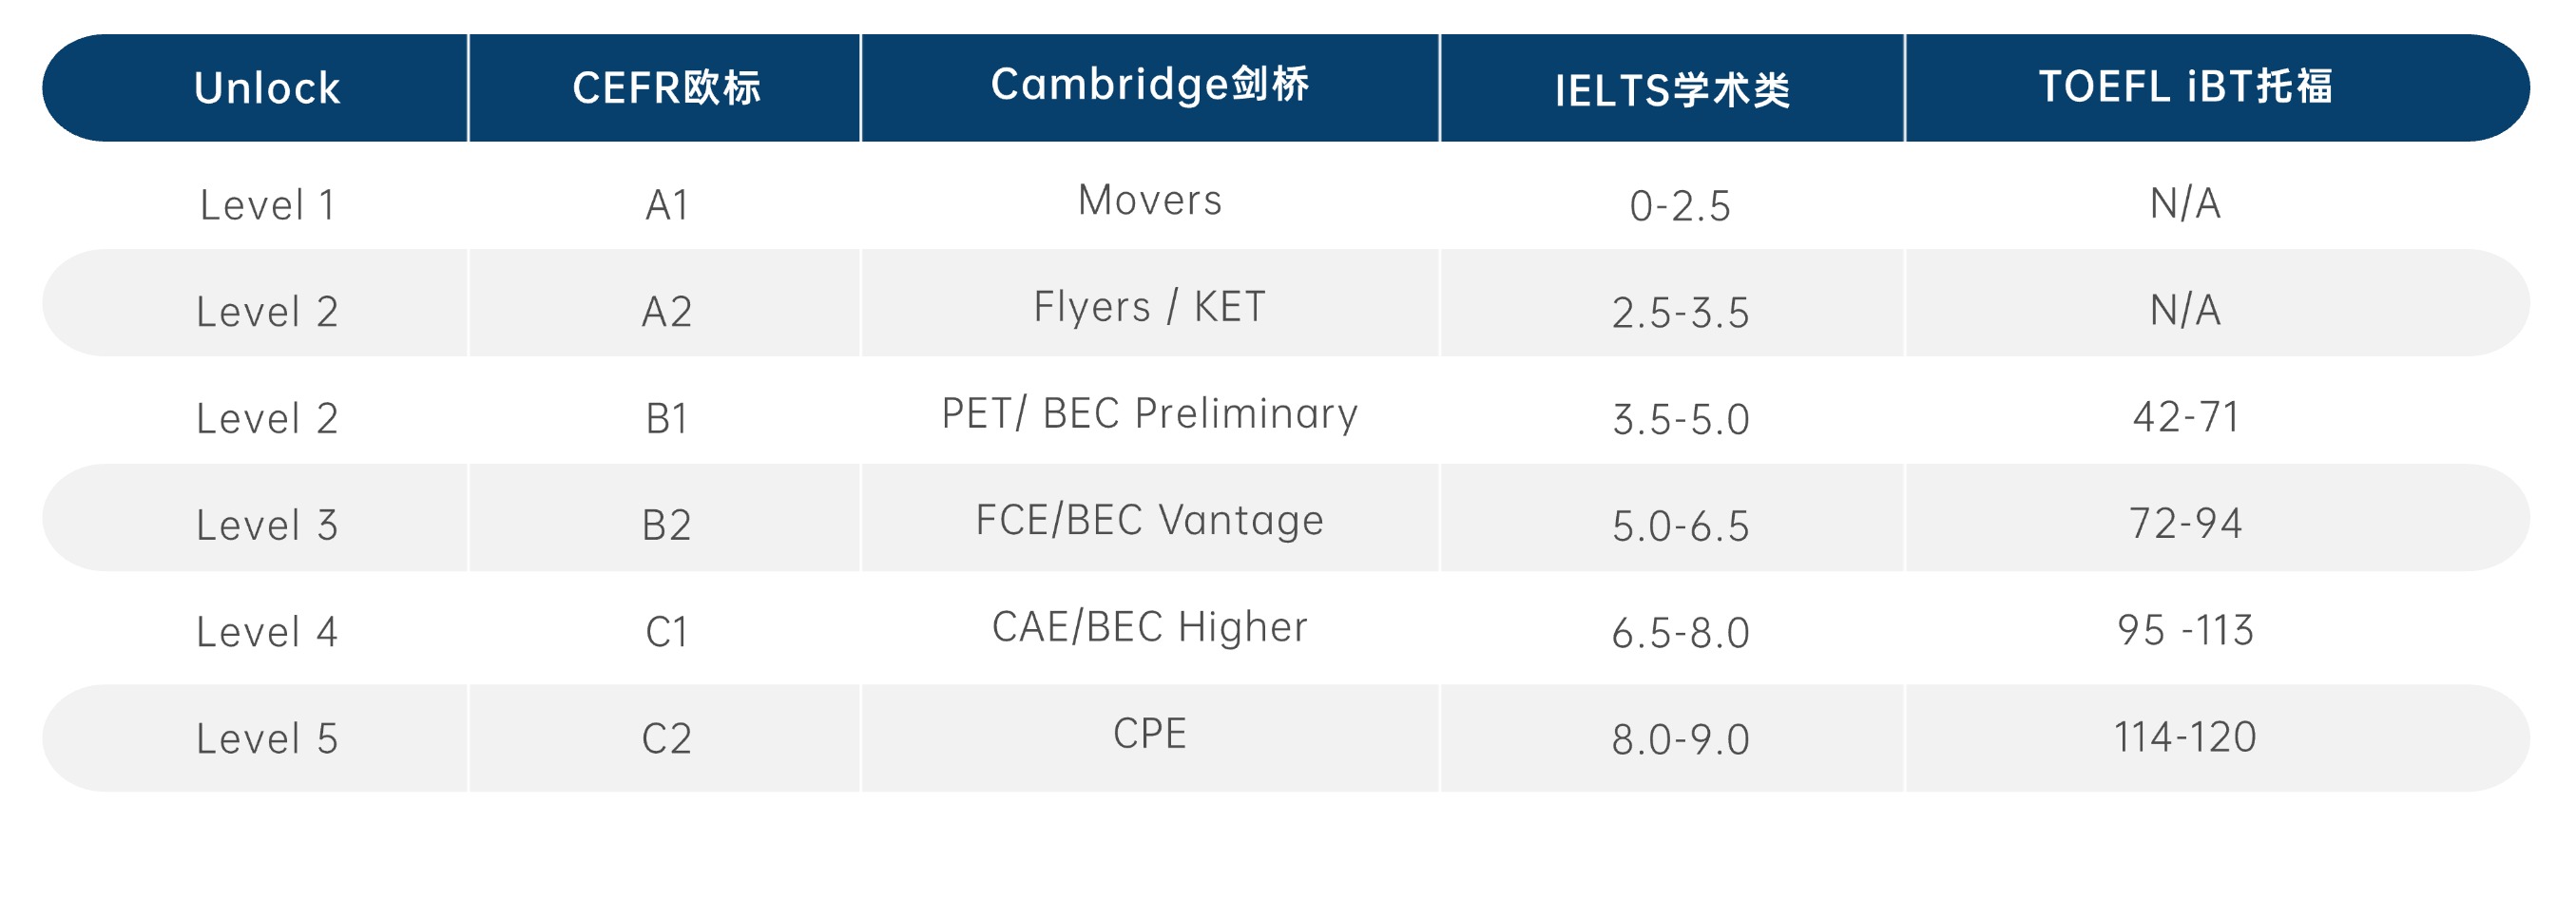Click the FCE/BEC Vantage cell
This screenshot has height=918, width=2576.
1150,520
